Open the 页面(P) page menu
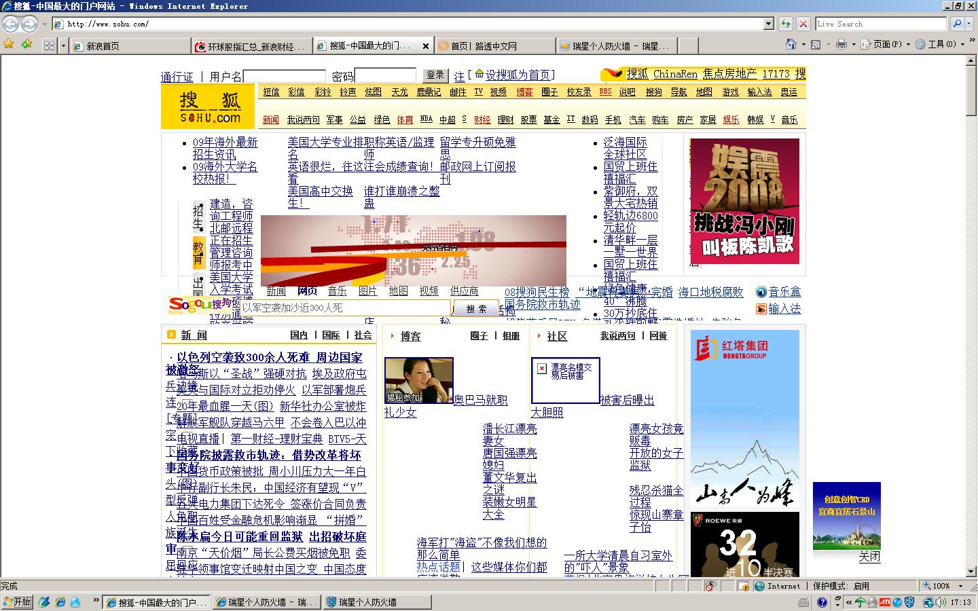Screen dimensions: 978x611 coord(885,44)
